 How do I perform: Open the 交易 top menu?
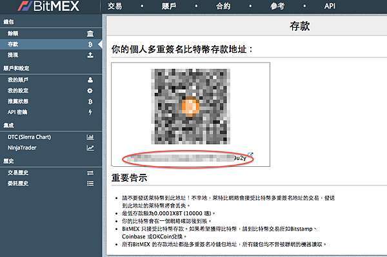coord(115,6)
